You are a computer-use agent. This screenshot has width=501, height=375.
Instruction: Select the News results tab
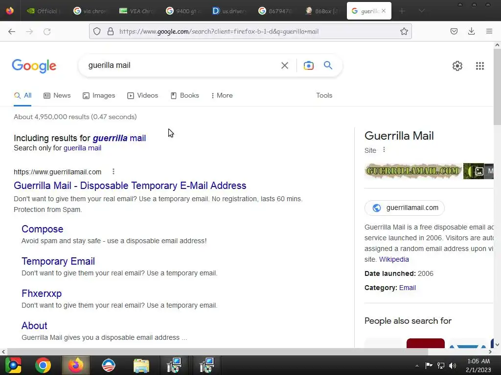(57, 95)
